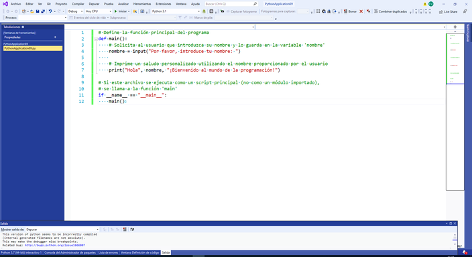The image size is (472, 257).
Task: Collapse the def main() code block
Action: click(x=96, y=39)
